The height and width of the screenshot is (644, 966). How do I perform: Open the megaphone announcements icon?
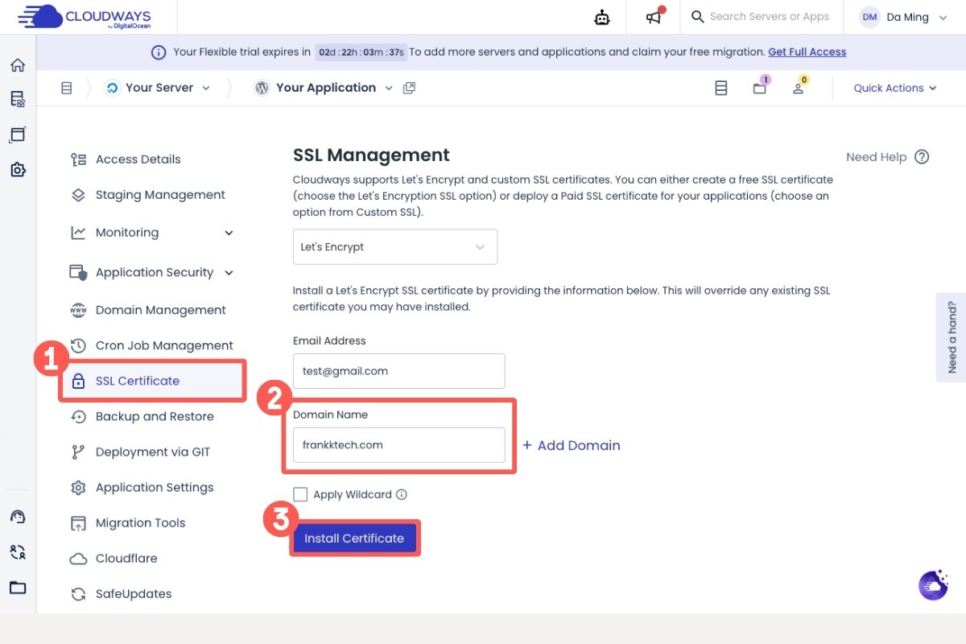[x=654, y=17]
